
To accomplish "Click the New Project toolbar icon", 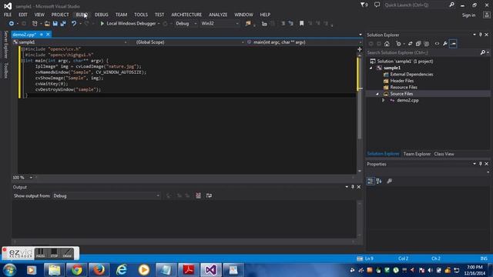I will (35, 24).
